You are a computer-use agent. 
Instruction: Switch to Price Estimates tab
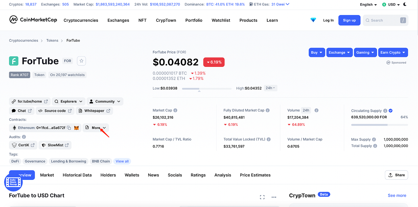pos(255,175)
